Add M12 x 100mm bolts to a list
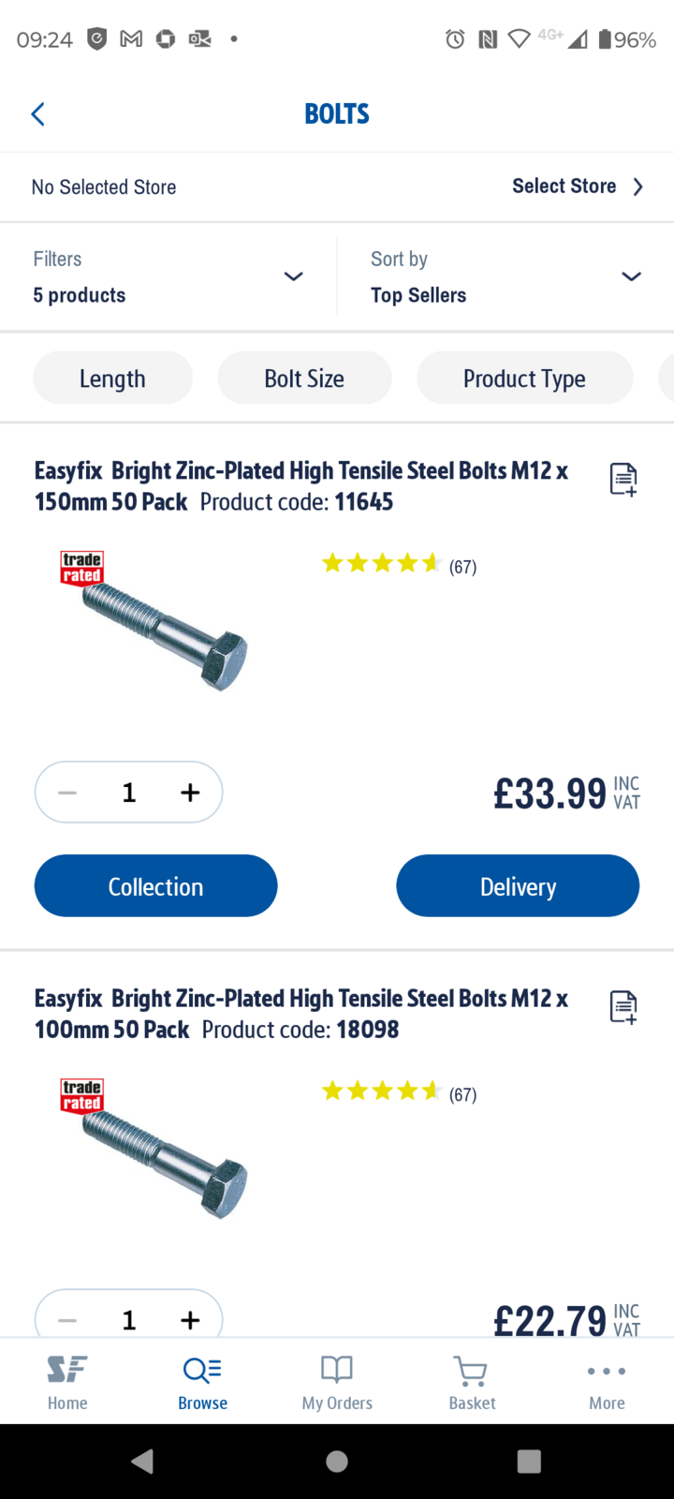The image size is (674, 1499). click(x=623, y=1007)
